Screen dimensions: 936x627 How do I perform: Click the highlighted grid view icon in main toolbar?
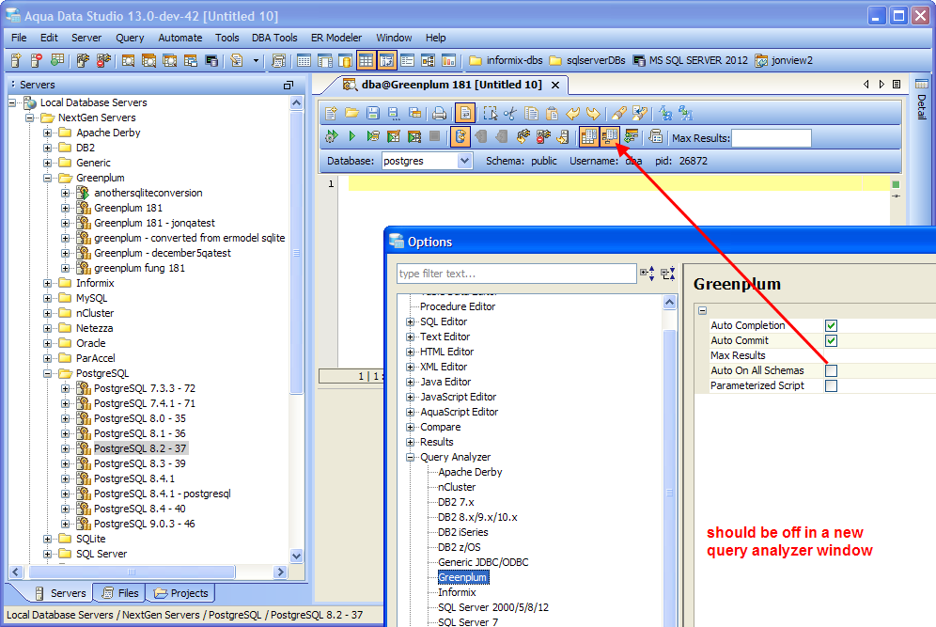pos(366,60)
